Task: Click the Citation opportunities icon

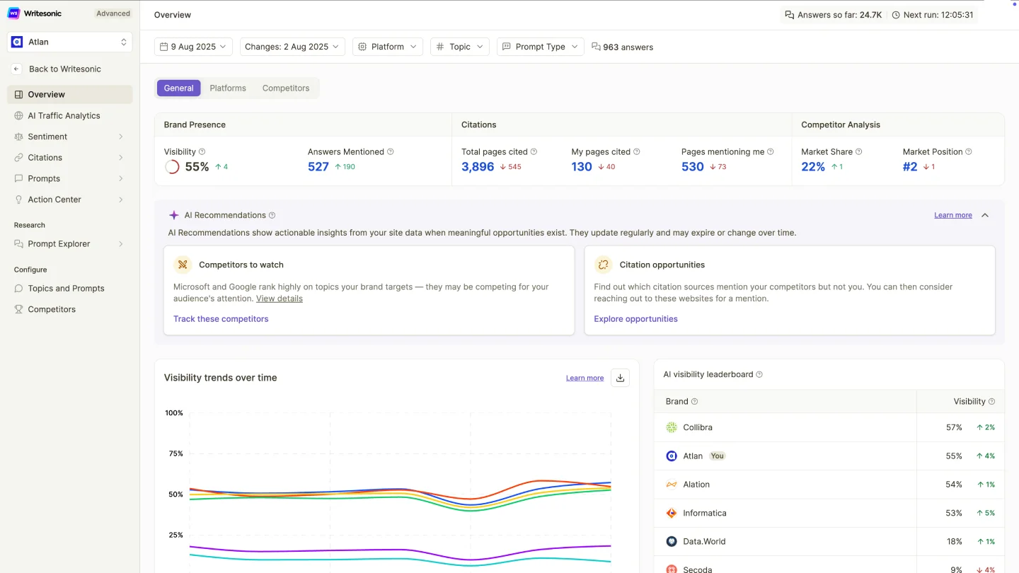Action: [603, 265]
